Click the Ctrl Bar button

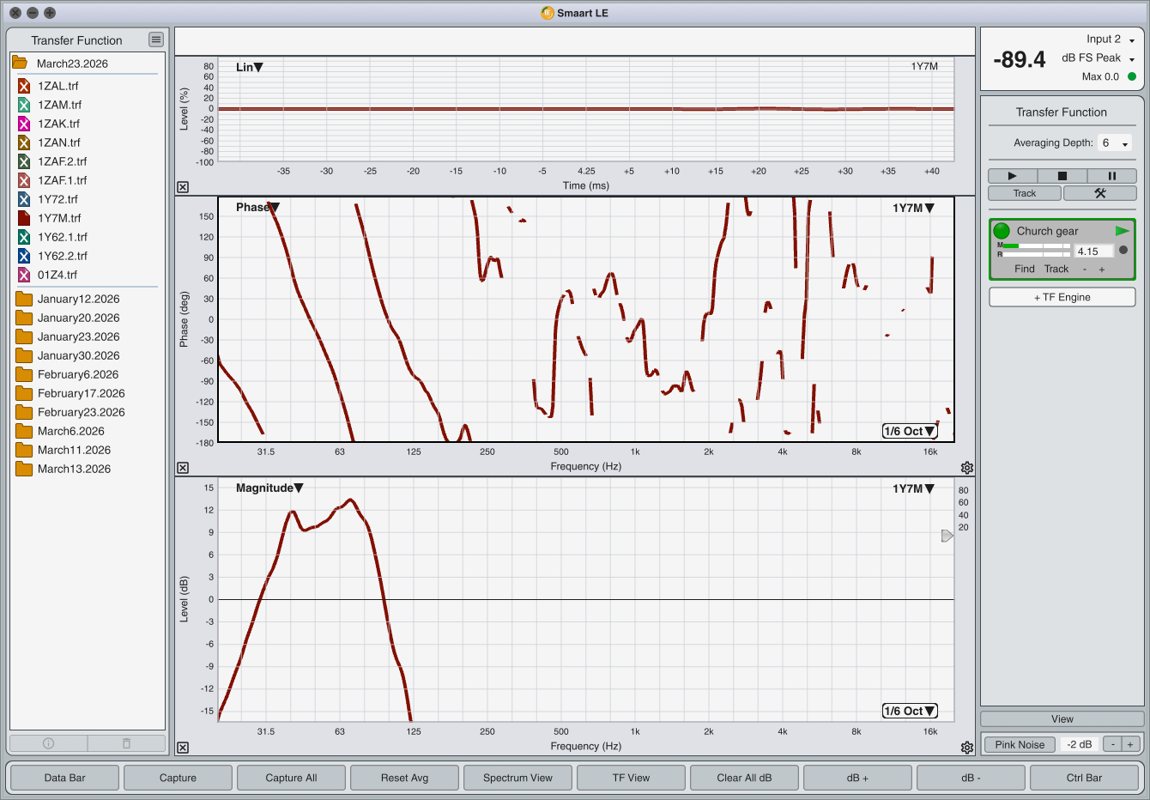click(1085, 778)
